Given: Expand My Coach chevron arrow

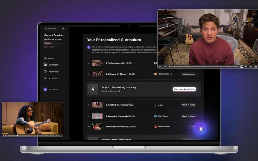Looking at the screenshot, I should coord(59,90).
